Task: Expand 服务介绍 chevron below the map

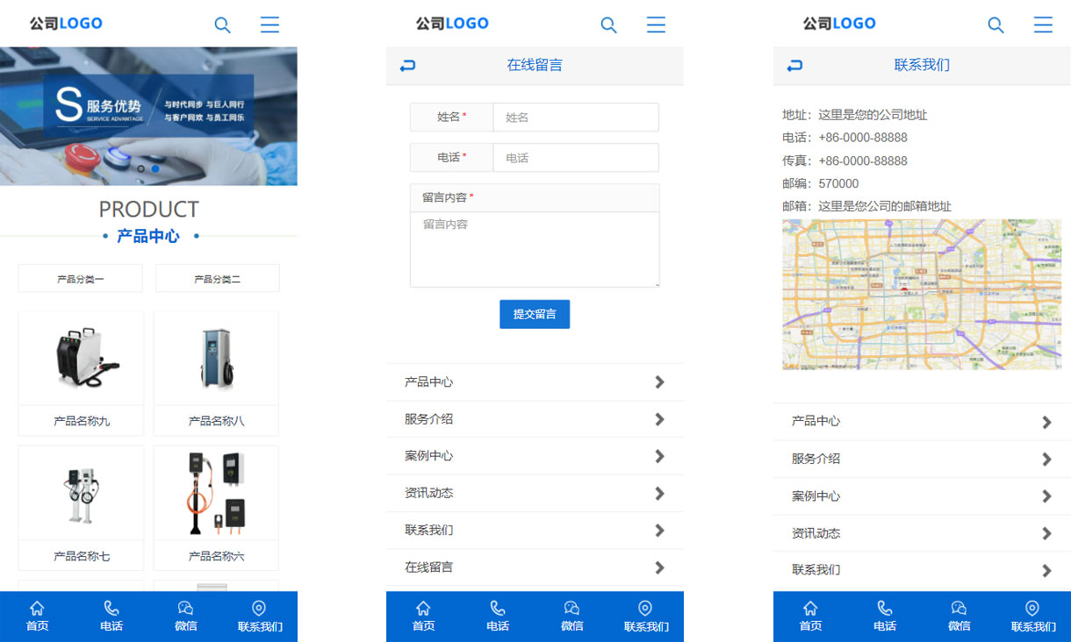Action: 1046,460
